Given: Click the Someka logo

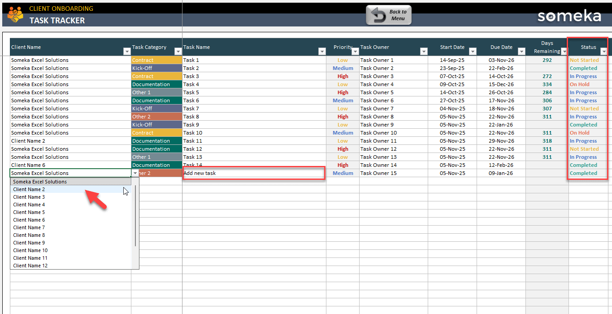Looking at the screenshot, I should (x=569, y=17).
